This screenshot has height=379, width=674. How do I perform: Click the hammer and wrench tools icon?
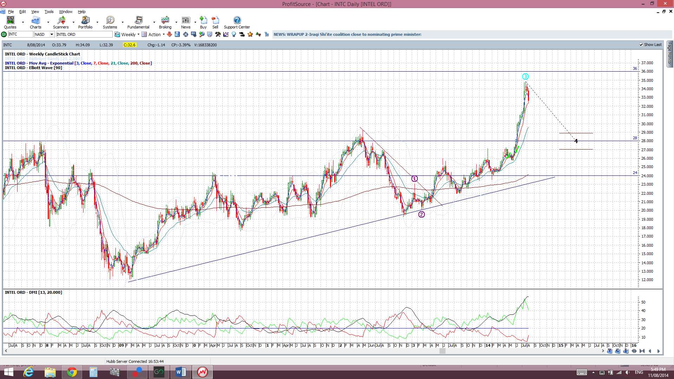pyautogui.click(x=218, y=34)
